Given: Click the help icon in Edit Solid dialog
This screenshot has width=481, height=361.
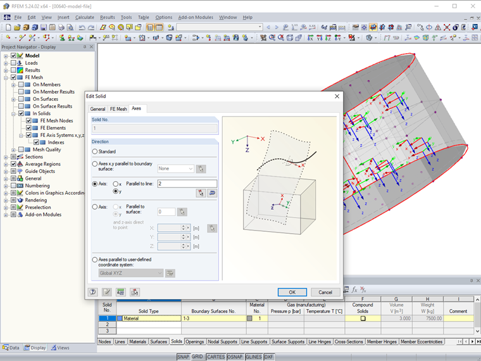Looking at the screenshot, I should pyautogui.click(x=93, y=292).
